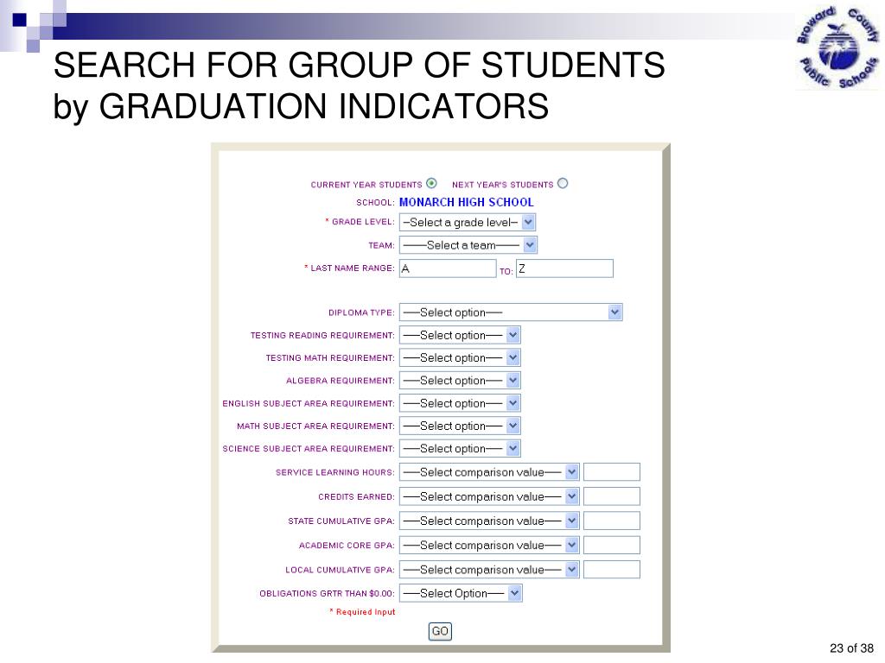Image resolution: width=885 pixels, height=663 pixels.
Task: Click the Academic Core GPA value field
Action: click(x=612, y=545)
